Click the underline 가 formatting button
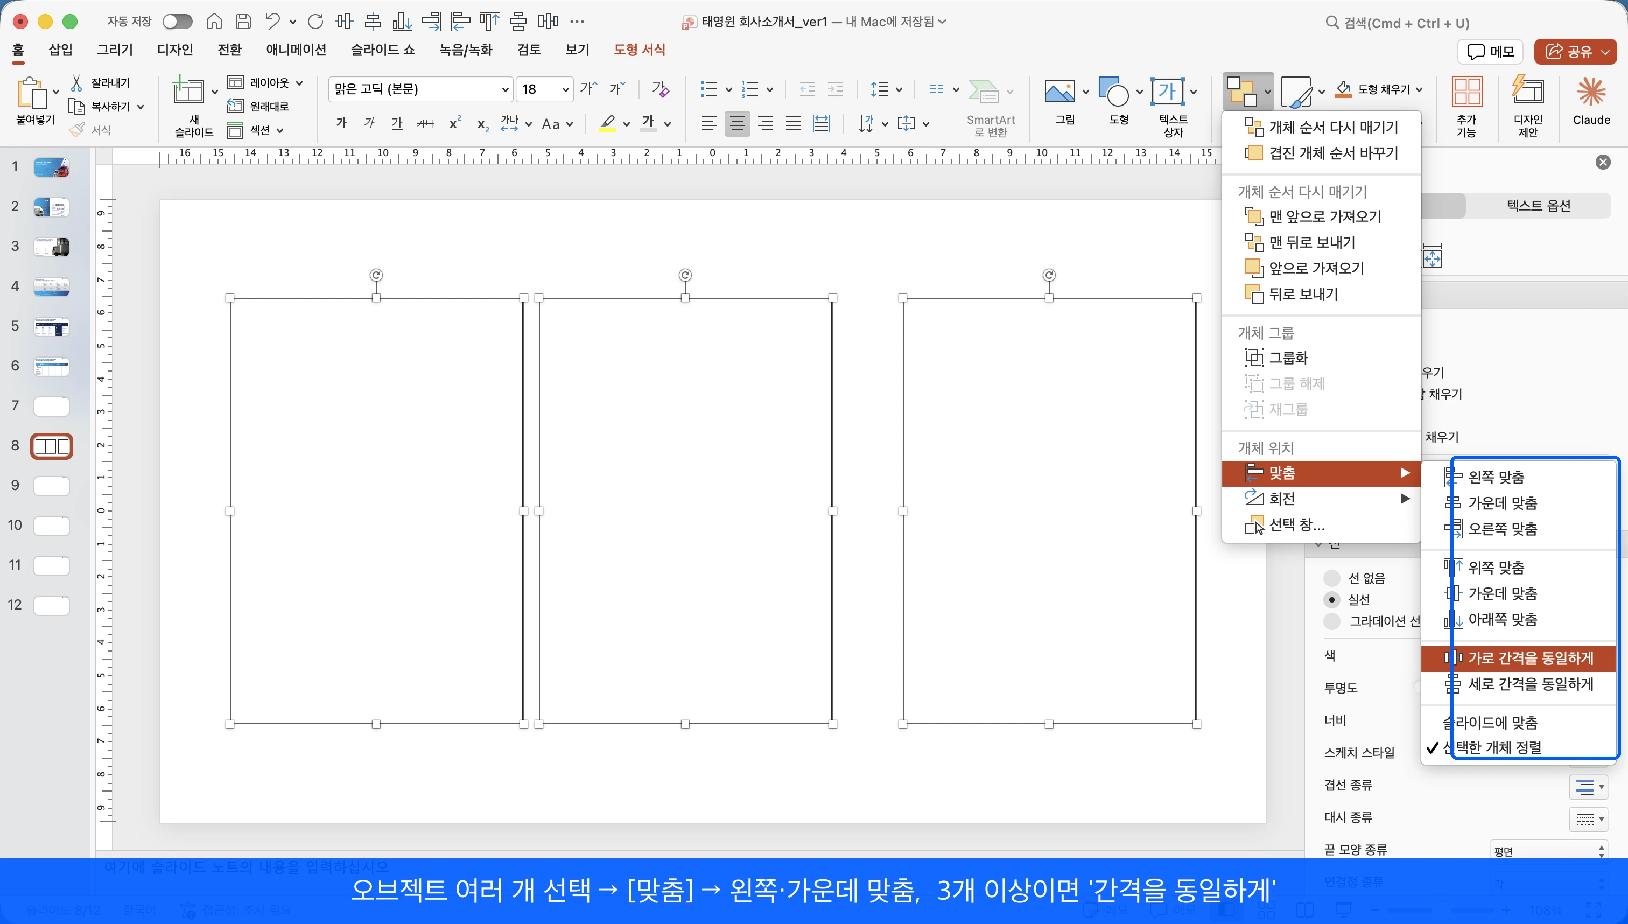This screenshot has height=924, width=1628. [397, 123]
